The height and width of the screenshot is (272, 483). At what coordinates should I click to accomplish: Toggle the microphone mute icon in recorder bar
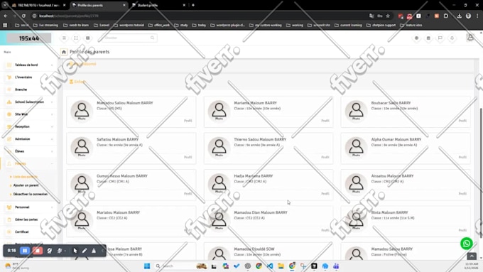coord(60,251)
